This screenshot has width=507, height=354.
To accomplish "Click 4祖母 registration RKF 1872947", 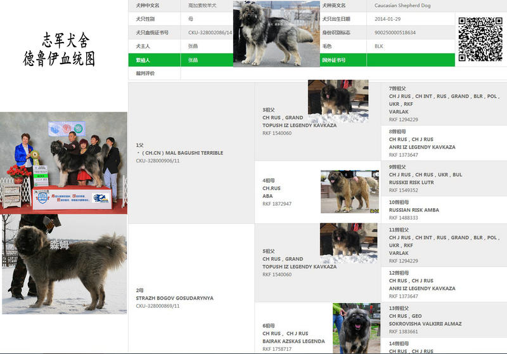I will pyautogui.click(x=277, y=204).
